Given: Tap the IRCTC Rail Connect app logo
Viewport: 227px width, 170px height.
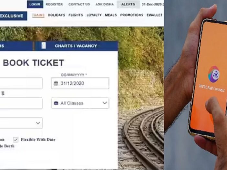Looking at the screenshot, I should (x=214, y=74).
